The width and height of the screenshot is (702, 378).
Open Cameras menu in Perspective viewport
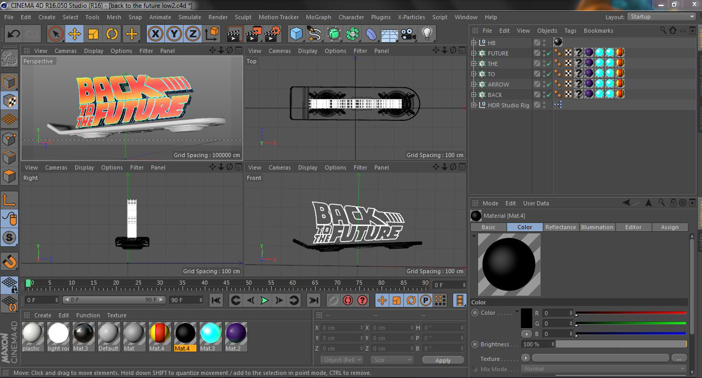(x=65, y=51)
